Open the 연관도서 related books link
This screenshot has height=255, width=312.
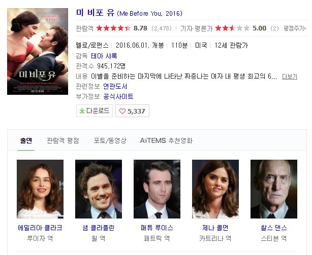tap(115, 86)
